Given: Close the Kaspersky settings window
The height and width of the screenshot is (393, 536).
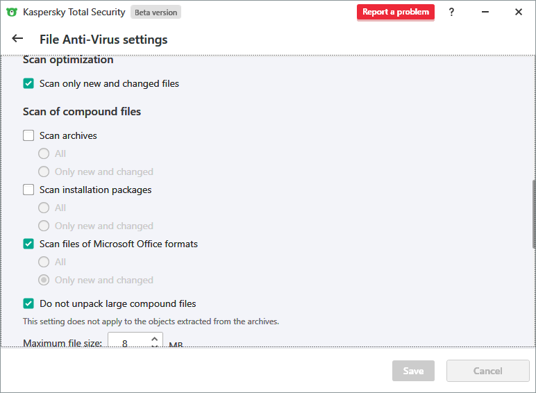Looking at the screenshot, I should point(518,12).
